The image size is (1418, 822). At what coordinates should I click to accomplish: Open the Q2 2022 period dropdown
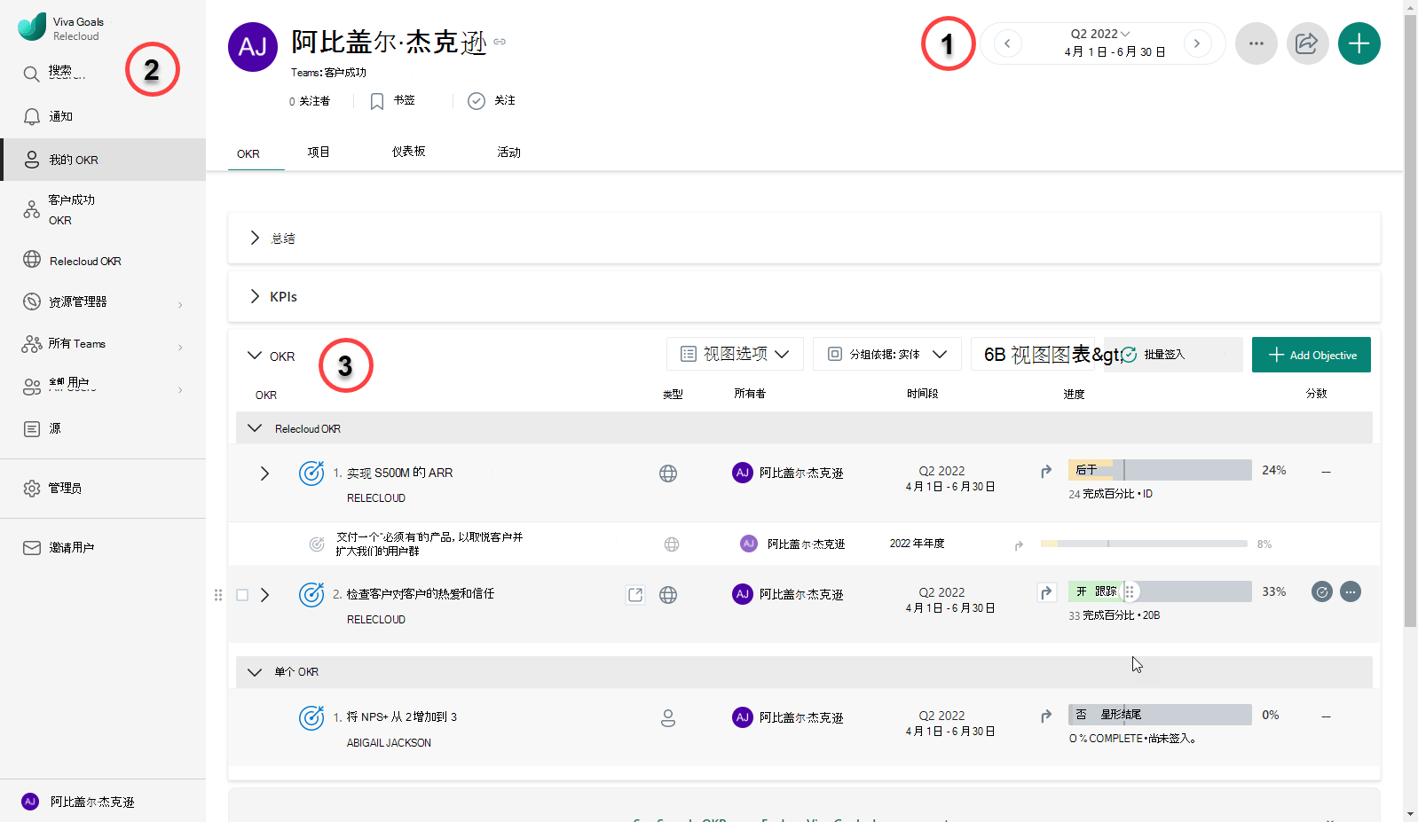pos(1100,34)
